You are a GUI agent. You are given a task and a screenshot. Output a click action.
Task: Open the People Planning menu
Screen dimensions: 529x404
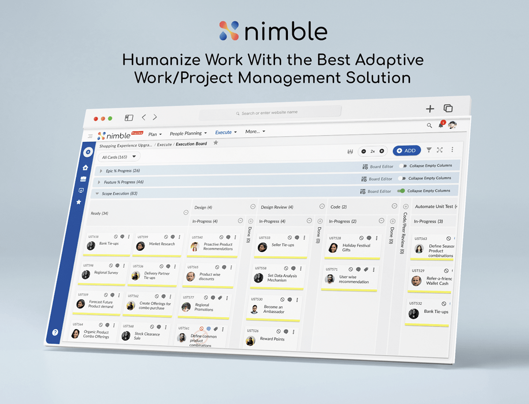[x=186, y=133]
